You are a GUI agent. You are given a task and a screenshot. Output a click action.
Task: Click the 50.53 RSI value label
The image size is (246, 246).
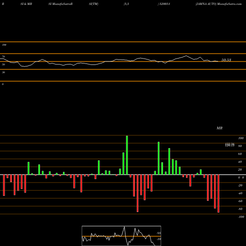click(x=226, y=60)
